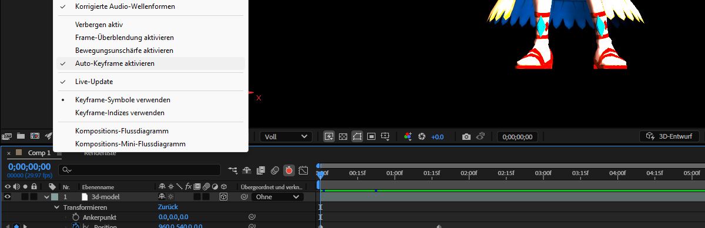Click the show snapshot icon
The height and width of the screenshot is (228, 705).
(x=480, y=136)
